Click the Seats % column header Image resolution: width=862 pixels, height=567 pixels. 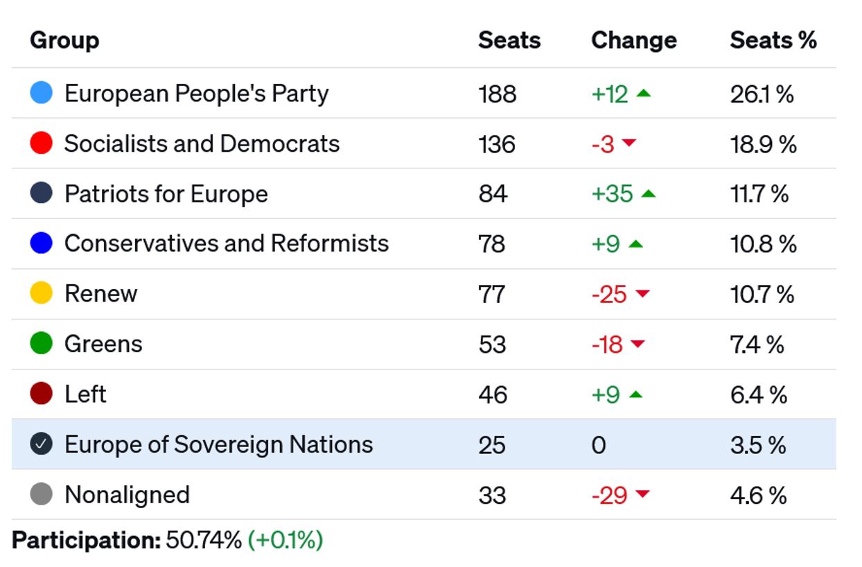click(773, 40)
